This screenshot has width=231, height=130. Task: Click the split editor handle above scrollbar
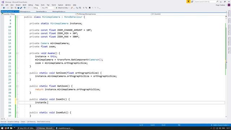[x=226, y=16]
